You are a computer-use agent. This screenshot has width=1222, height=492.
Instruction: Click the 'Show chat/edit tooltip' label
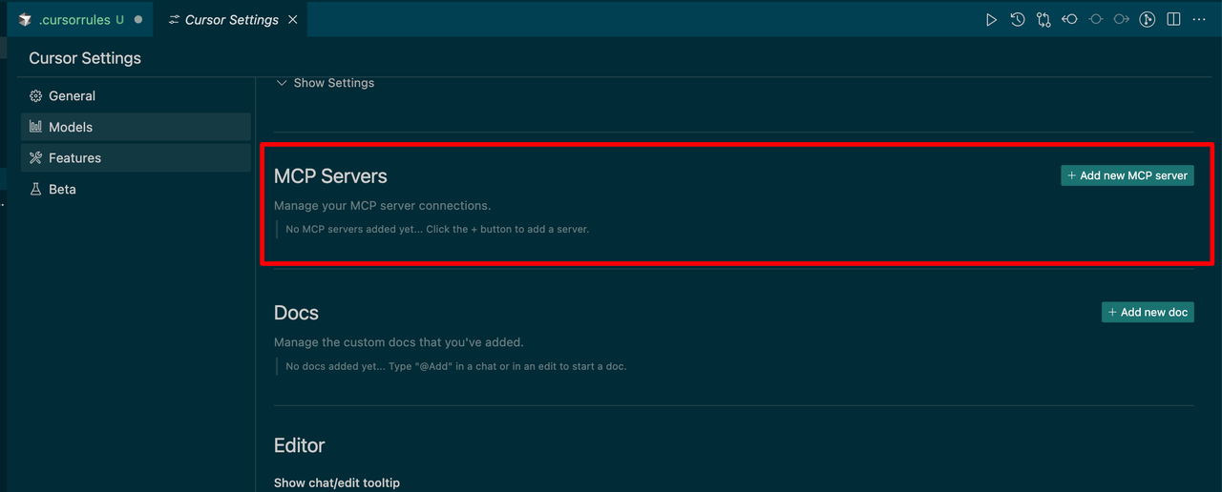[x=337, y=482]
